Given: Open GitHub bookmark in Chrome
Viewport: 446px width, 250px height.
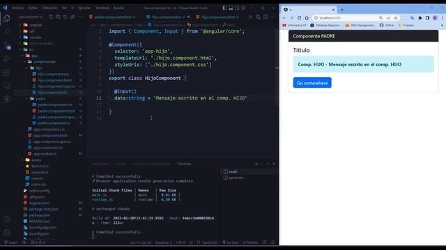Looking at the screenshot, I should point(387,25).
